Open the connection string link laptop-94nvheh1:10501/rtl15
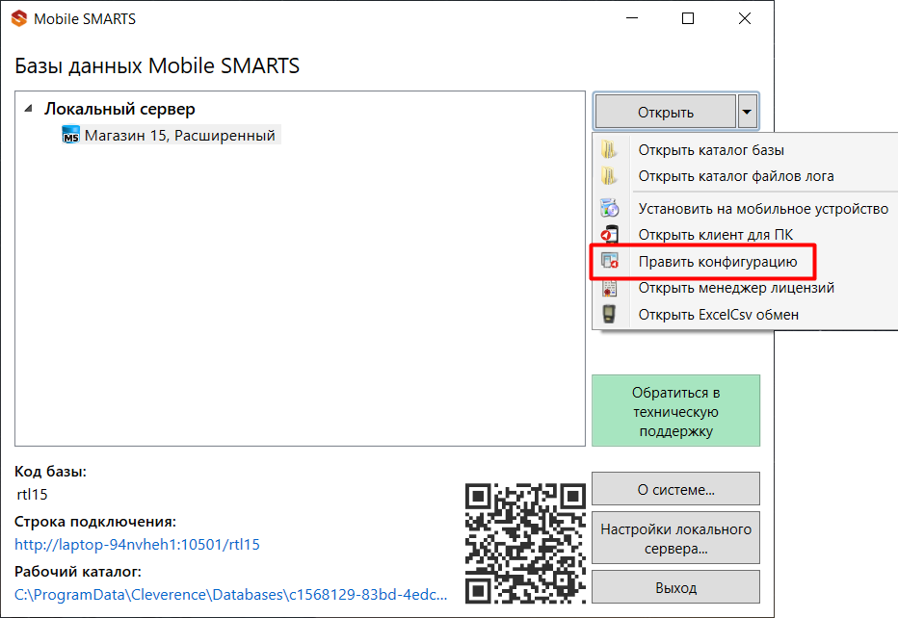 click(x=137, y=544)
